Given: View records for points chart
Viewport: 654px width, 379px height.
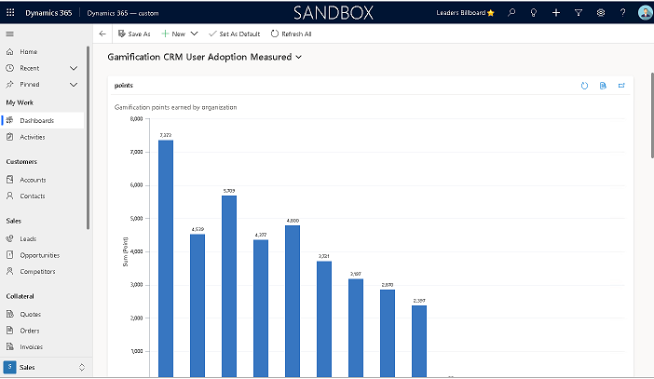Looking at the screenshot, I should click(x=603, y=86).
